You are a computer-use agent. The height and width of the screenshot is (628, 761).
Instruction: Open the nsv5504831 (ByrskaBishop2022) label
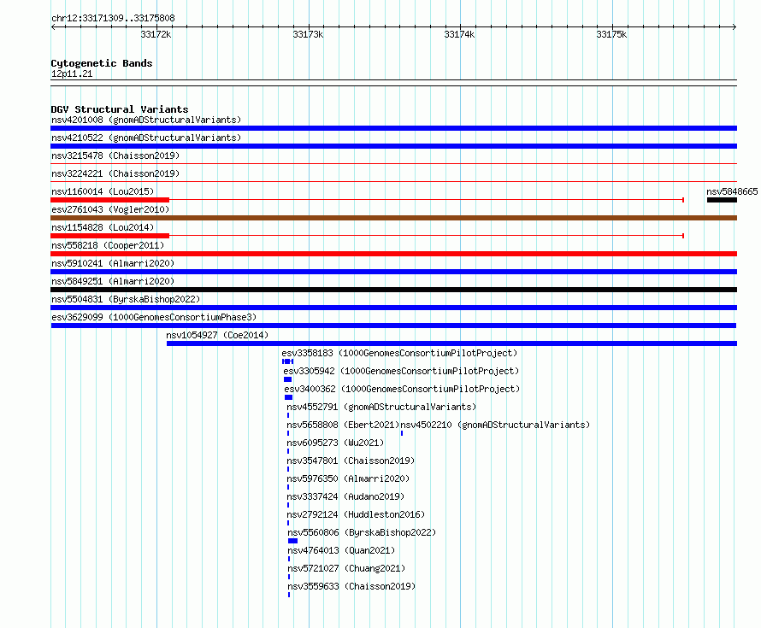(126, 299)
